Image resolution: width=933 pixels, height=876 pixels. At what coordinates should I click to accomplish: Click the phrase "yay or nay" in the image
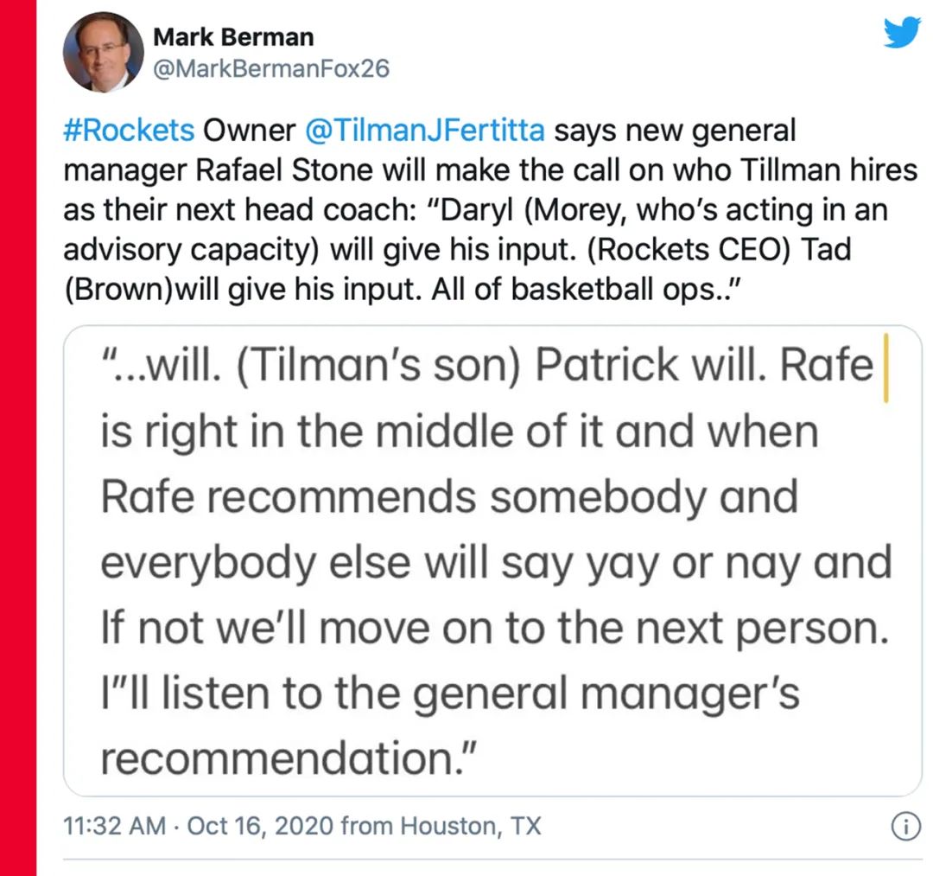(x=657, y=562)
